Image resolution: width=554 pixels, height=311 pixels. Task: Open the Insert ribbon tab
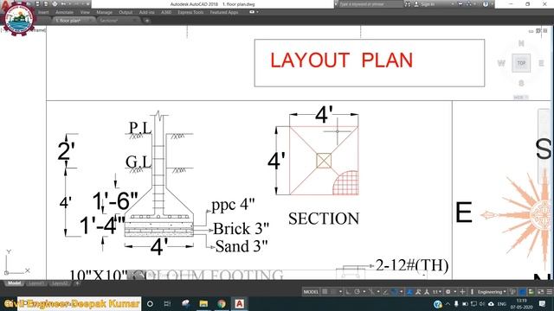coord(43,12)
